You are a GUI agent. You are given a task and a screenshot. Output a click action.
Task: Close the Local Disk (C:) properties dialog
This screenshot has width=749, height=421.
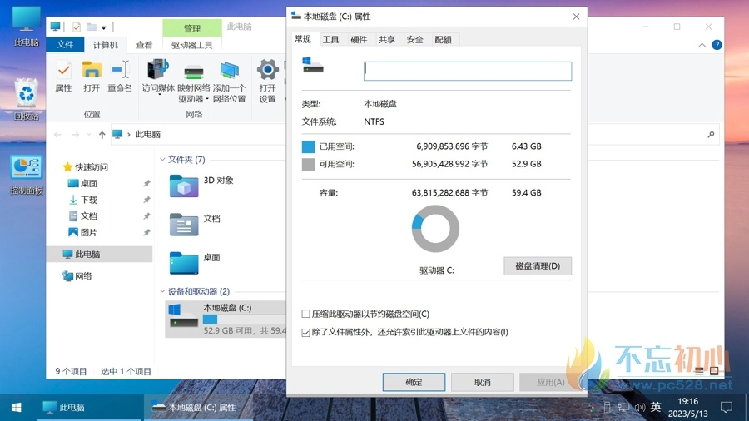coord(576,17)
